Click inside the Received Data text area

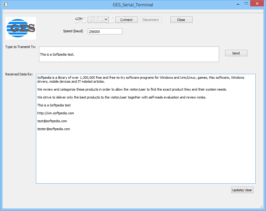(x=146, y=129)
